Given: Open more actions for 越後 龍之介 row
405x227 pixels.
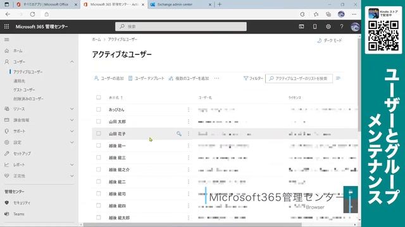Looking at the screenshot, I should pos(189,170).
